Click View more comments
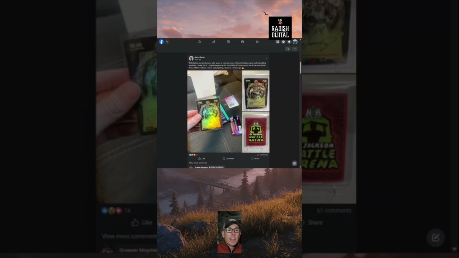This screenshot has height=258, width=459. pos(198,163)
